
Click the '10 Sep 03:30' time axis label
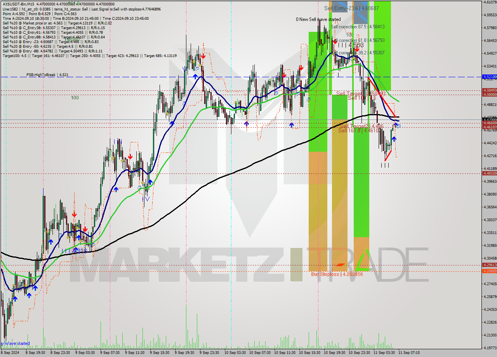pos(235,353)
